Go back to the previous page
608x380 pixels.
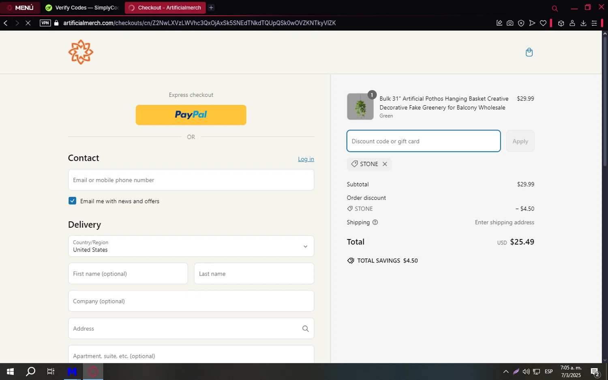point(6,23)
